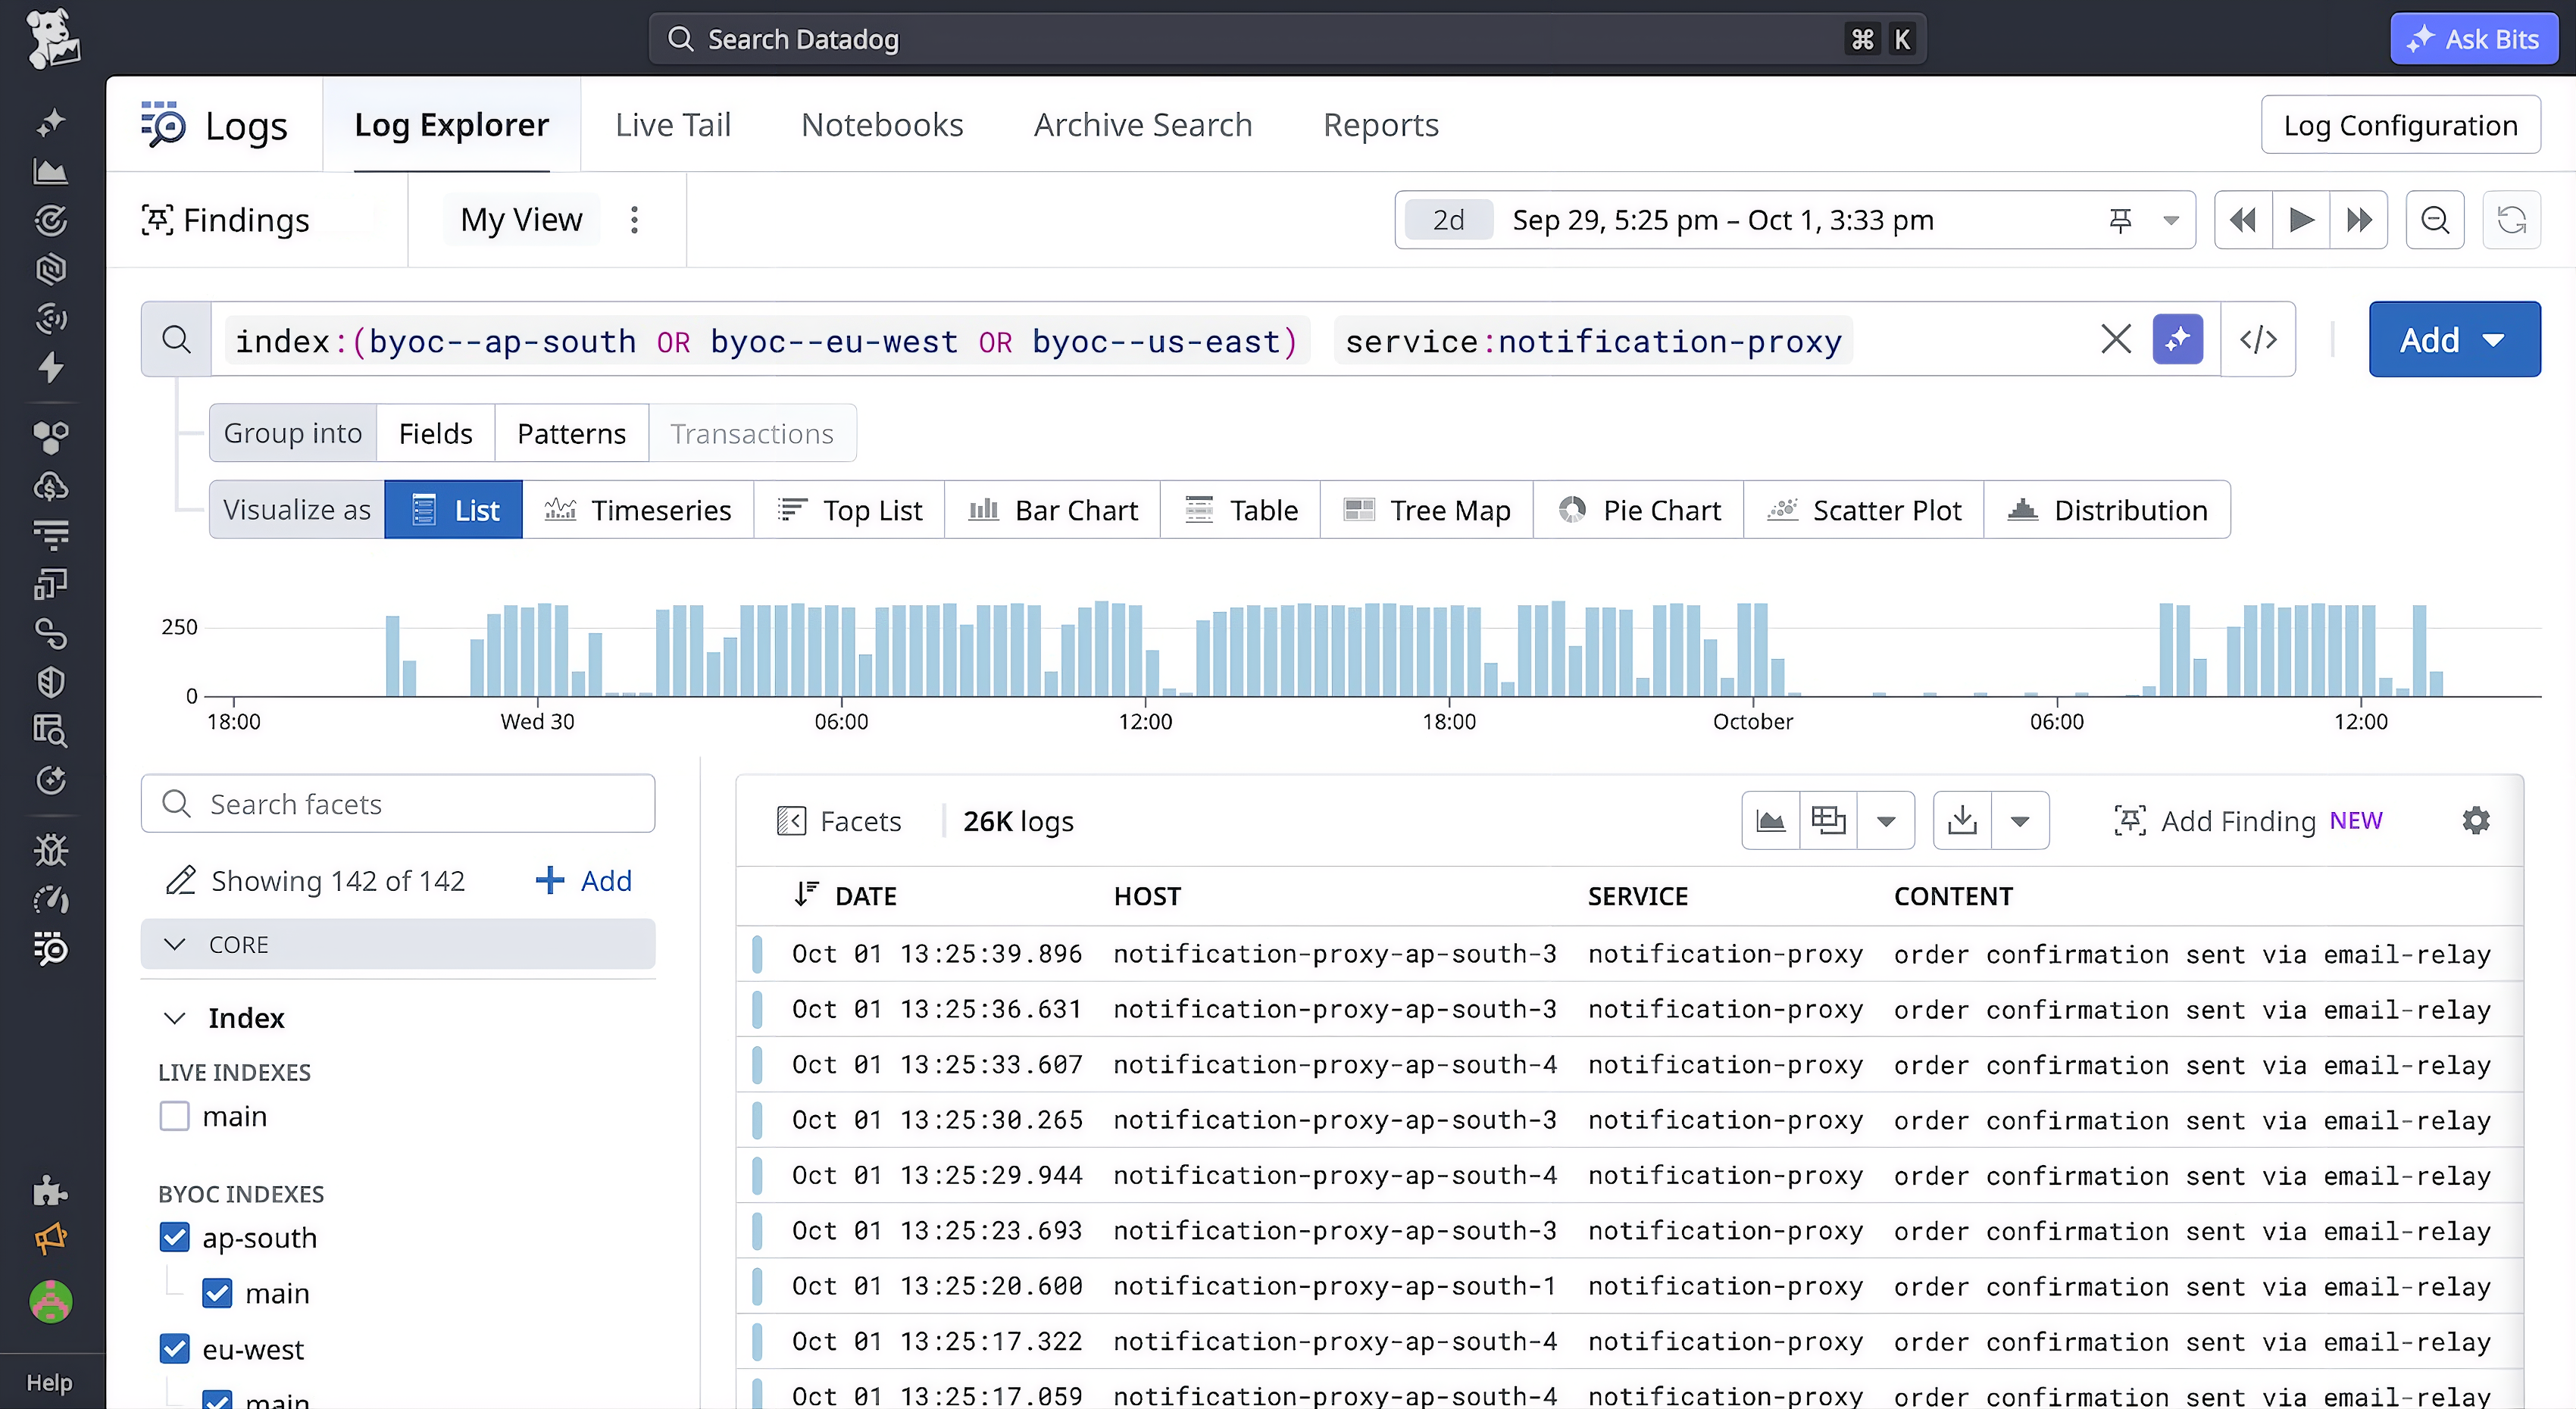Click the Datadog logo in the sidebar

click(x=52, y=38)
